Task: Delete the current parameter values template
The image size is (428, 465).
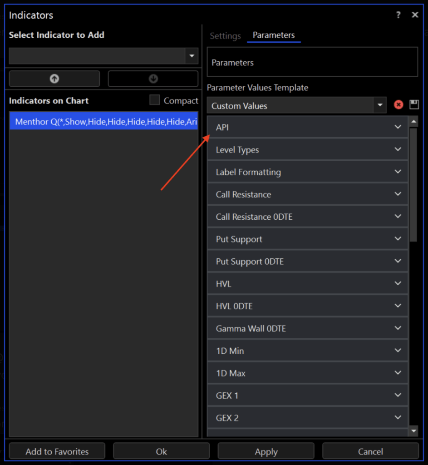Action: pyautogui.click(x=398, y=105)
